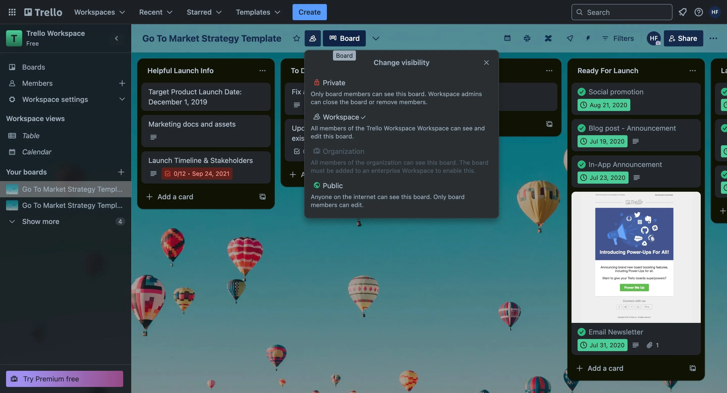This screenshot has width=727, height=393.
Task: Open the rocket power-ups icon
Action: (x=570, y=38)
